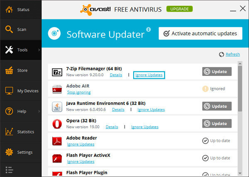This screenshot has height=177, width=249.
Task: Click the scrollbar down arrow
Action: point(240,173)
